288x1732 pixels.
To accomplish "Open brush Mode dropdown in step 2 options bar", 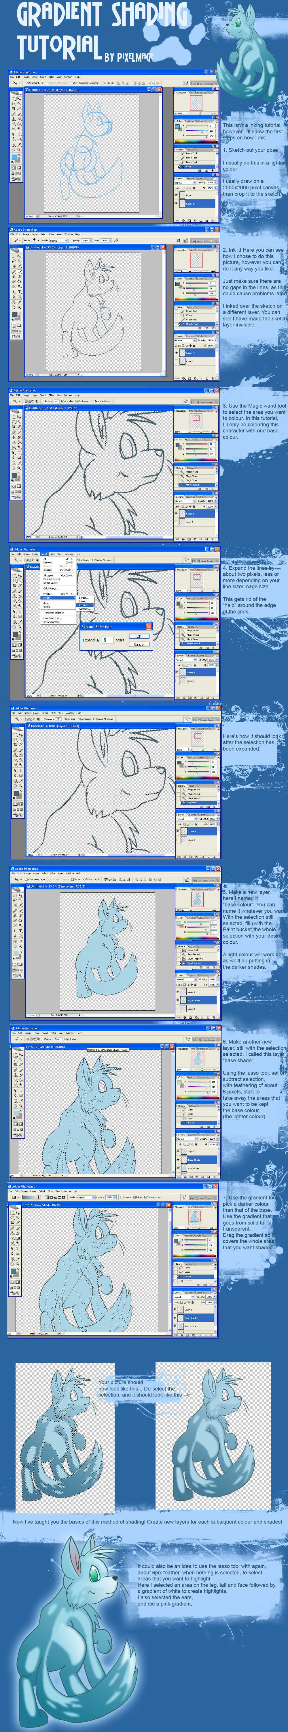I will click(59, 241).
